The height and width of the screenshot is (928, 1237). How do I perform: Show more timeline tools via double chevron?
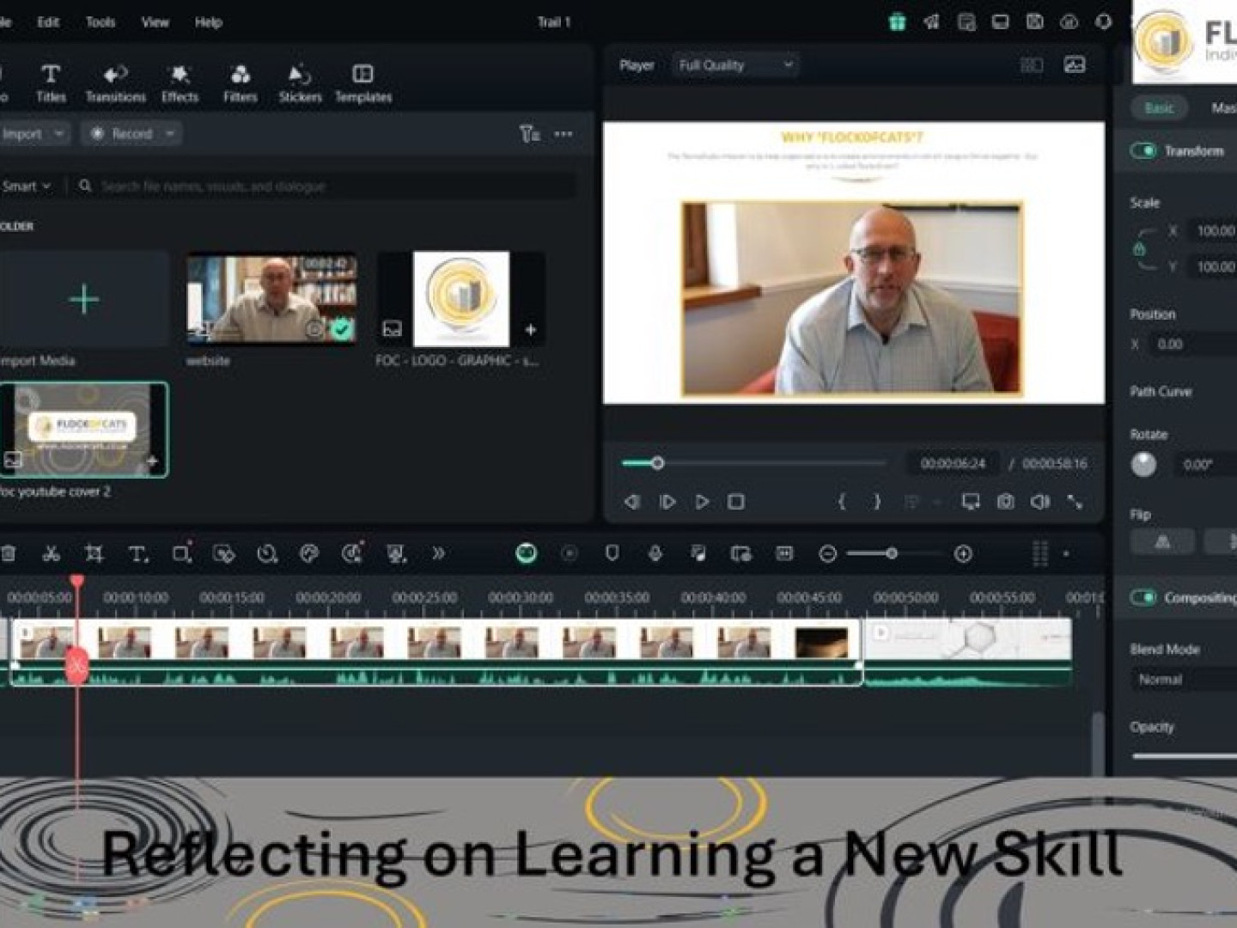pyautogui.click(x=439, y=554)
